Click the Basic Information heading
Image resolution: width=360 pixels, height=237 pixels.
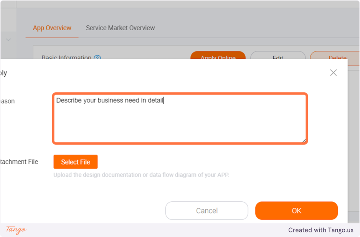coord(66,58)
